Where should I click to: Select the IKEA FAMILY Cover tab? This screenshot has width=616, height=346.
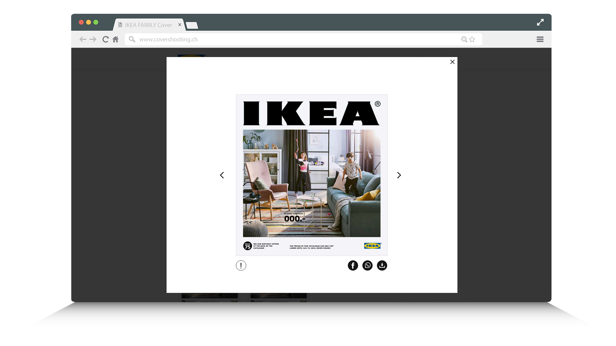coord(148,25)
